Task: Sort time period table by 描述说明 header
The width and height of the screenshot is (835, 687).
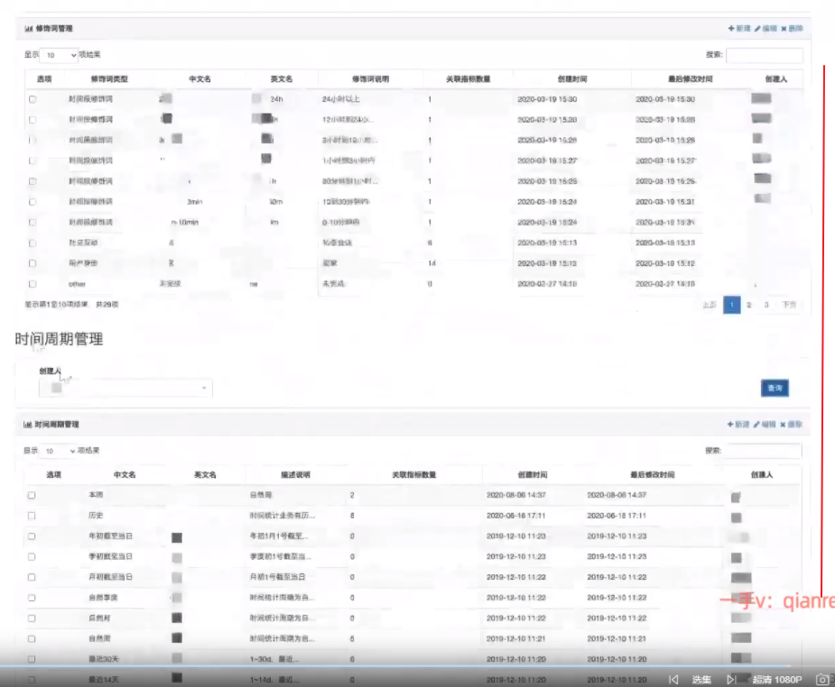Action: point(295,475)
